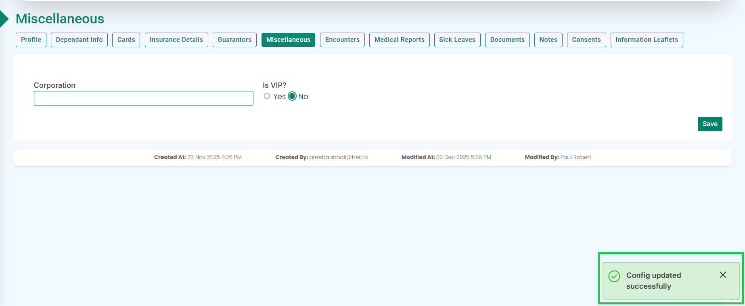Open Insurance Details tab
Viewport: 745px width, 306px height.
(176, 40)
